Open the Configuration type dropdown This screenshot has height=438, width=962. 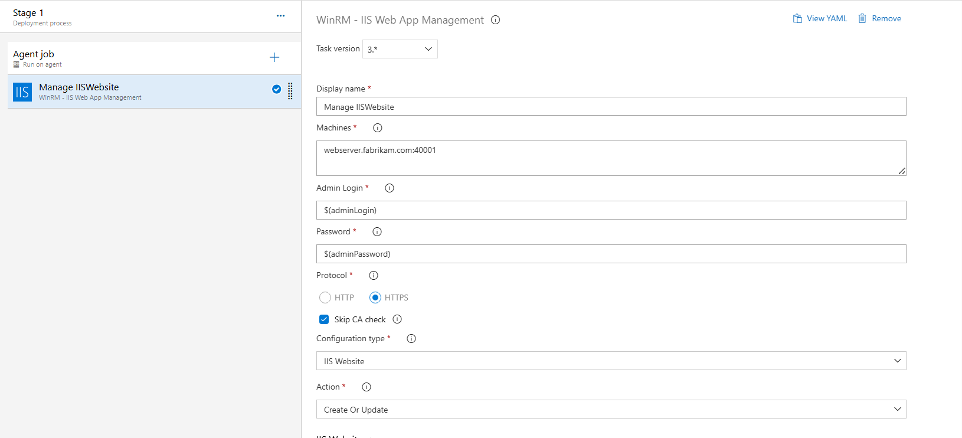pos(611,361)
